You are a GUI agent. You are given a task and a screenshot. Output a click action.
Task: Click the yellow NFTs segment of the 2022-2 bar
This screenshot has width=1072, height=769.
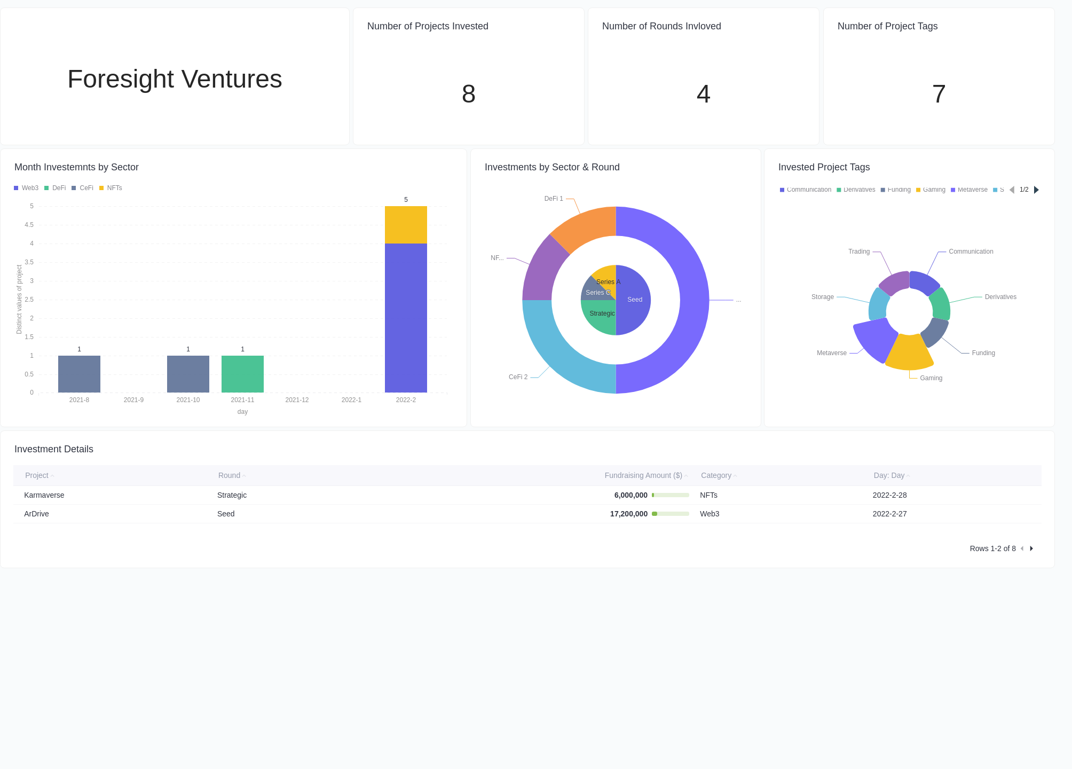[x=406, y=225]
